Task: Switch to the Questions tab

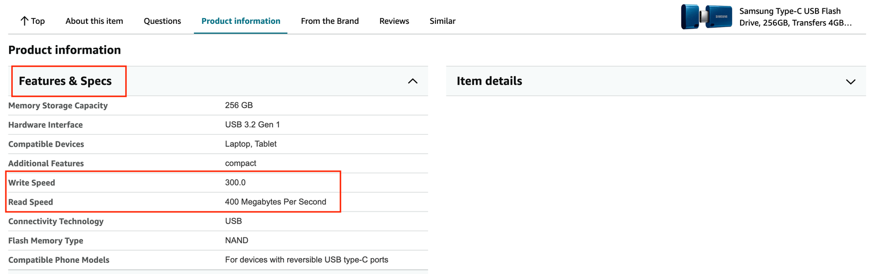Action: tap(162, 21)
